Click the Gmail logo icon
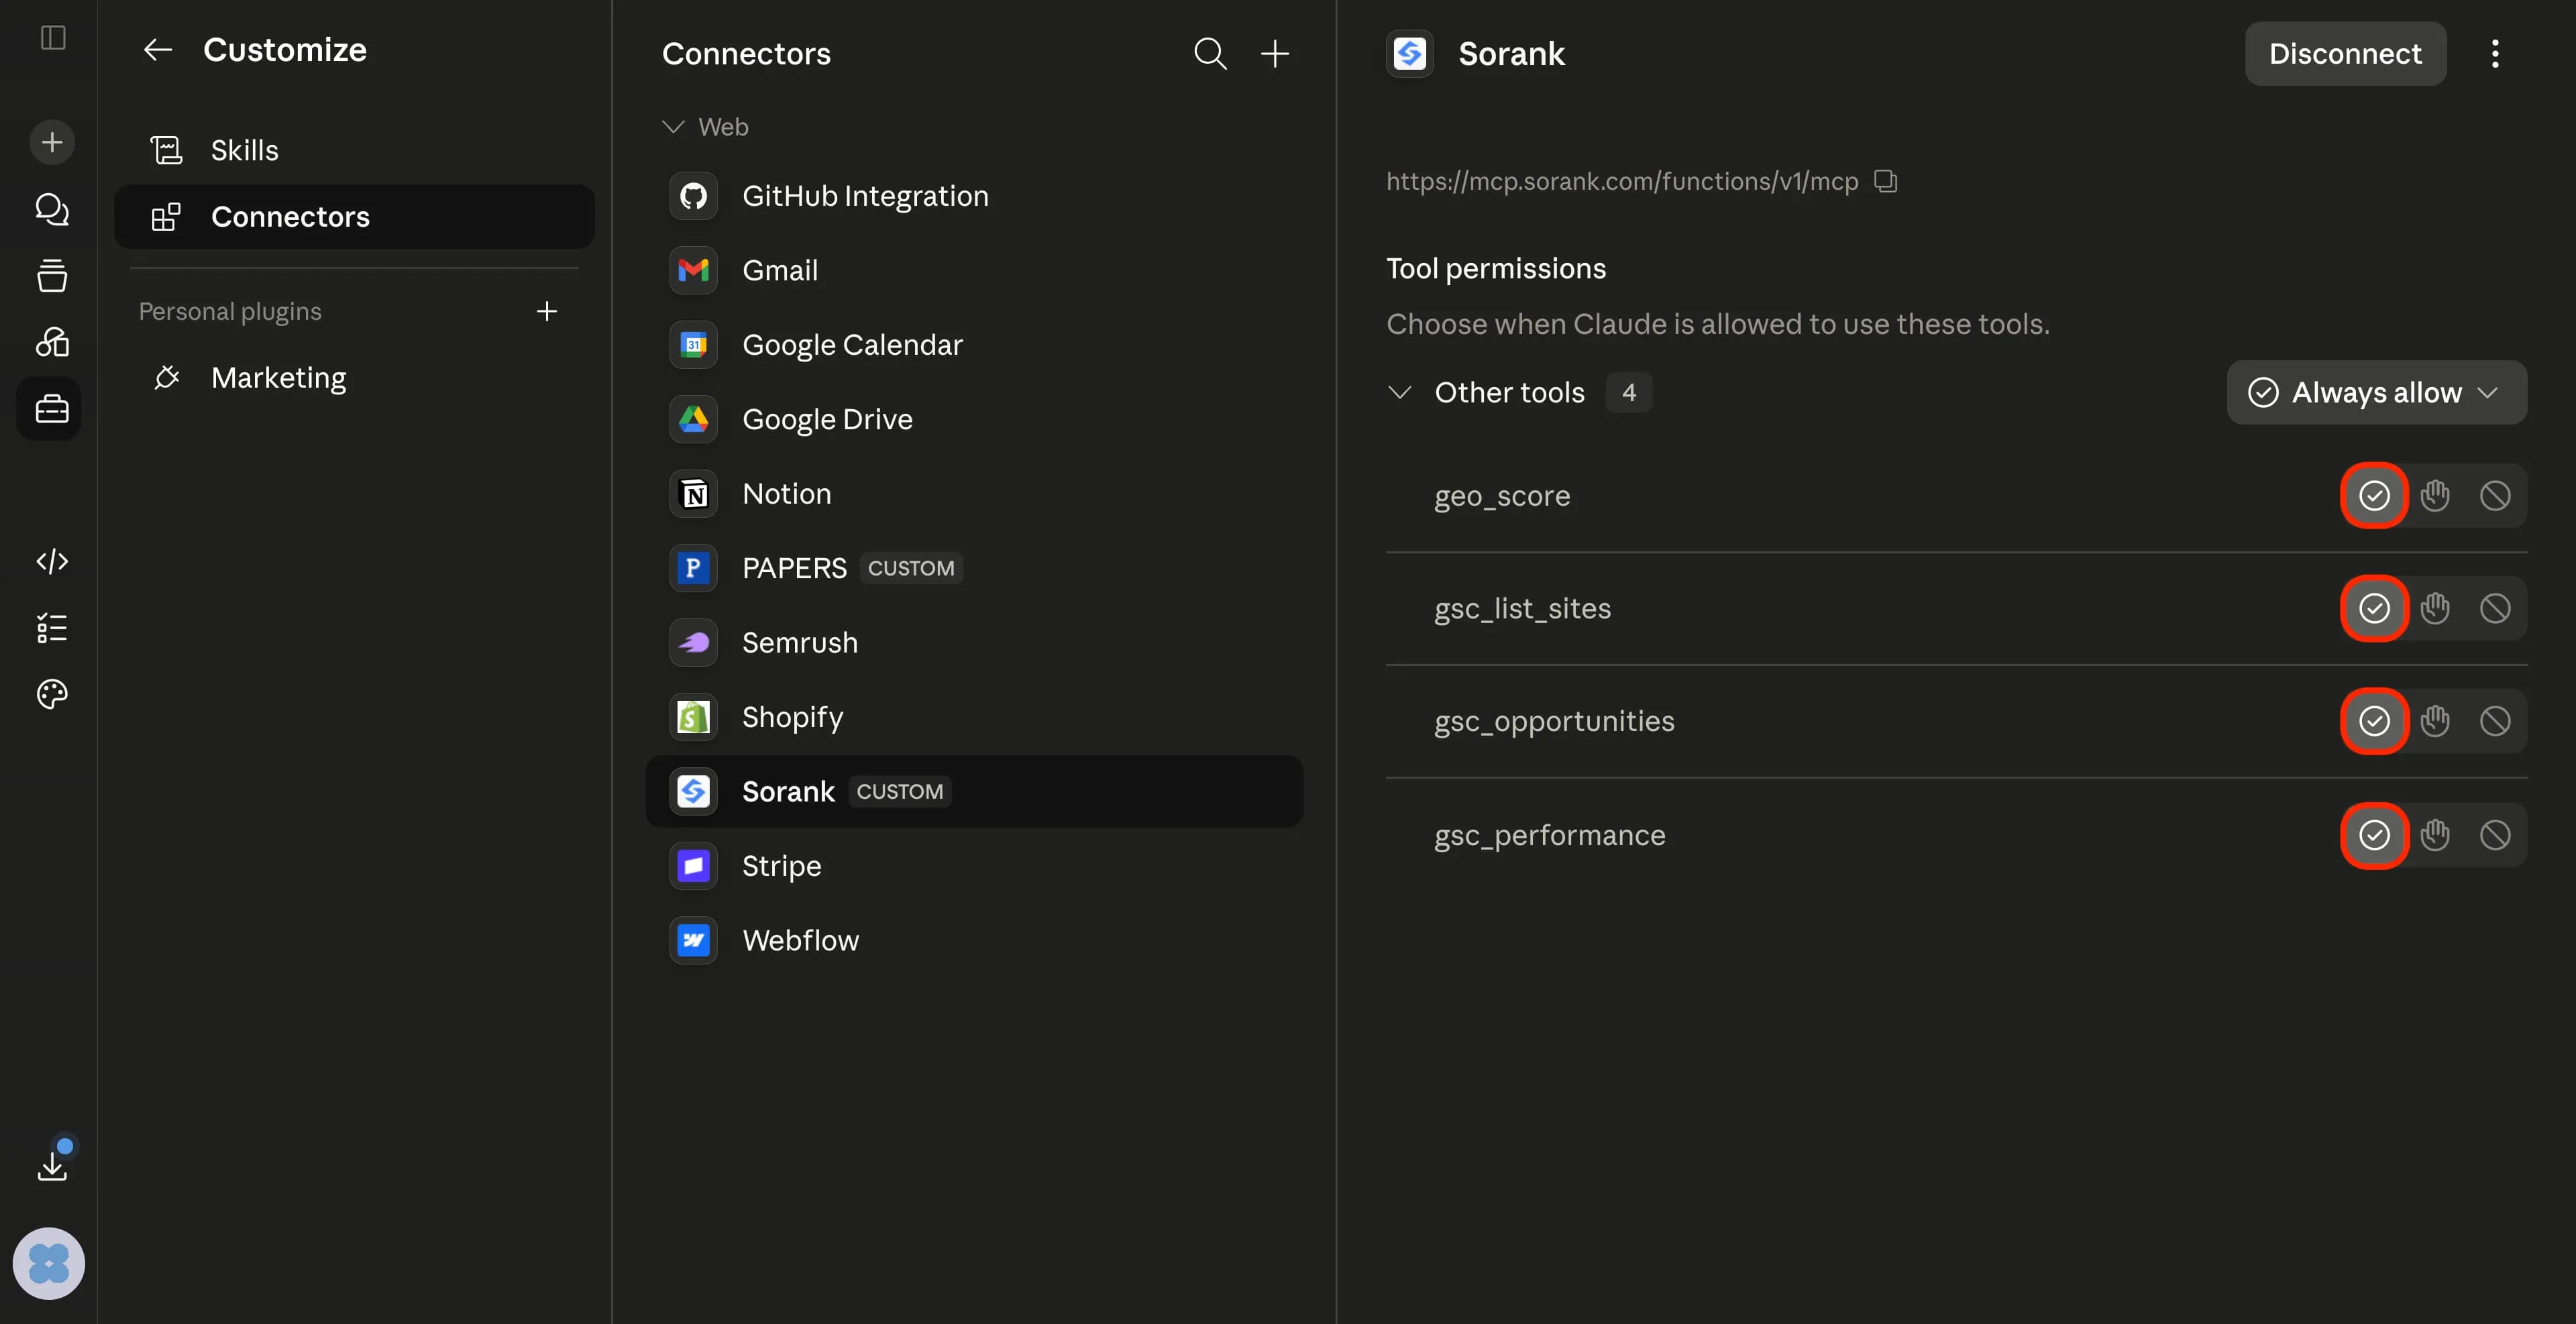 (693, 270)
